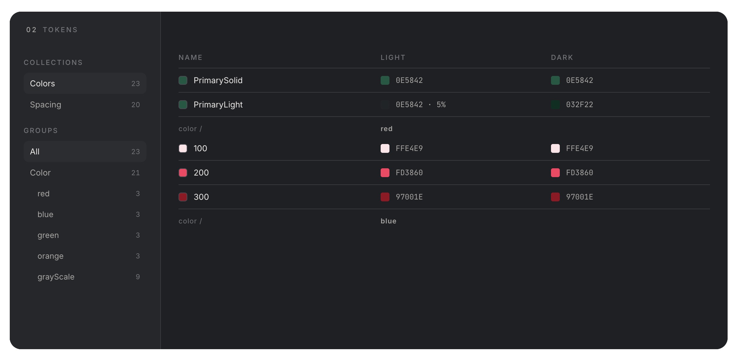Filter tokens by red group

coord(85,193)
